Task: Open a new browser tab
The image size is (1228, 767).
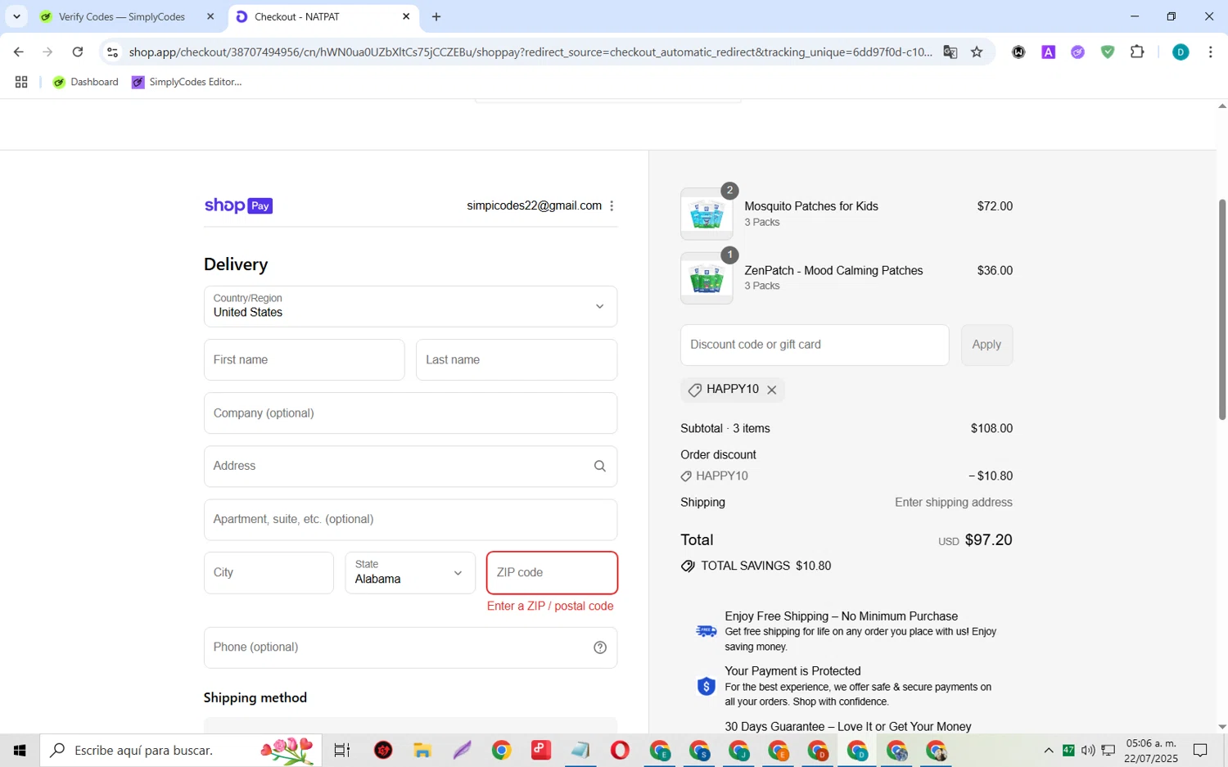Action: pos(436,16)
